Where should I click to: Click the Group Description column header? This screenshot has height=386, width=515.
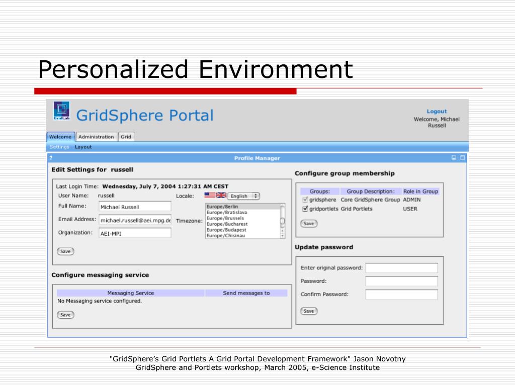371,191
